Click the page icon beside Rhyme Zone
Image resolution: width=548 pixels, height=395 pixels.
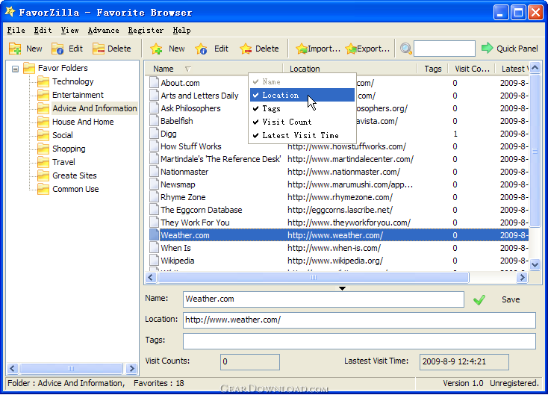point(154,197)
